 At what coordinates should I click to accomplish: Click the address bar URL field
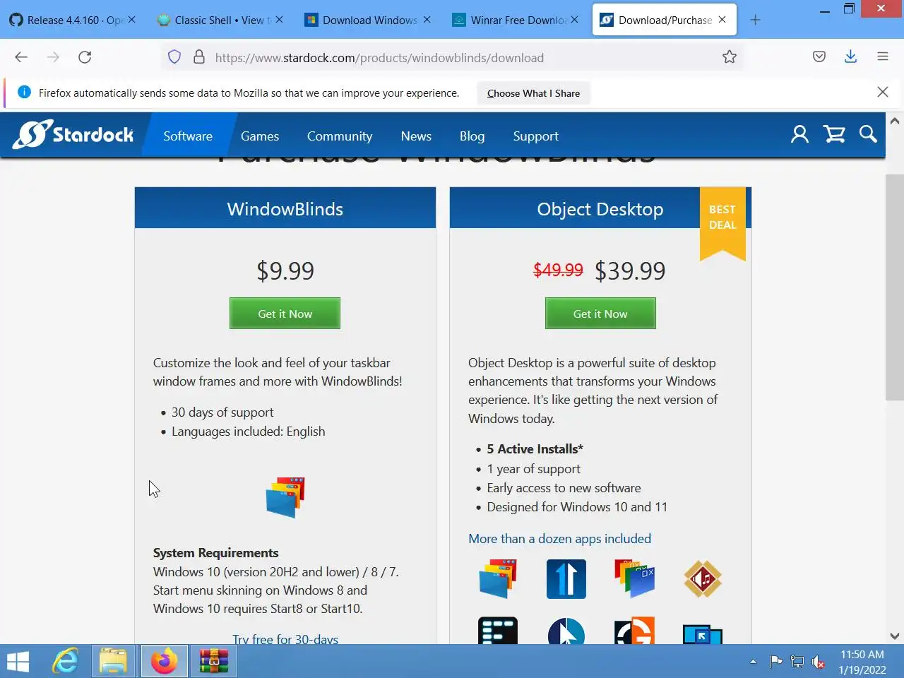point(452,58)
